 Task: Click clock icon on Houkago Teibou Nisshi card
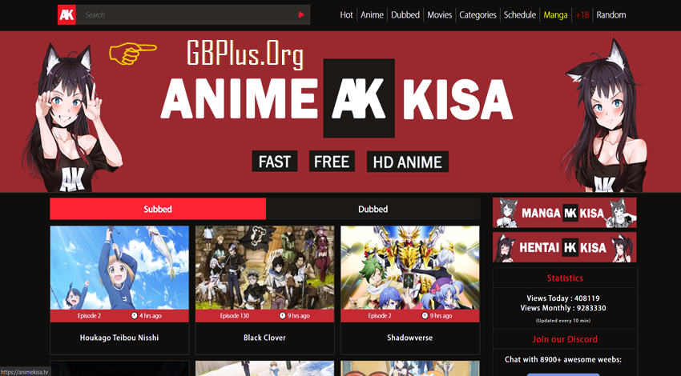coord(135,316)
